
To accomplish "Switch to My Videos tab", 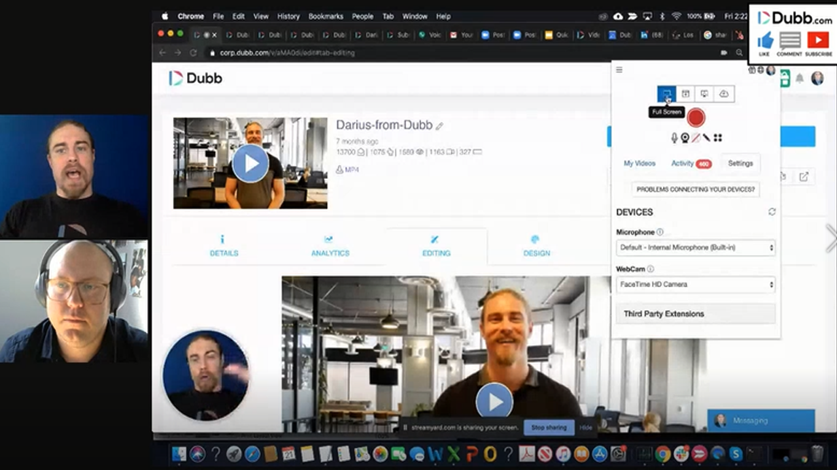I will (640, 163).
